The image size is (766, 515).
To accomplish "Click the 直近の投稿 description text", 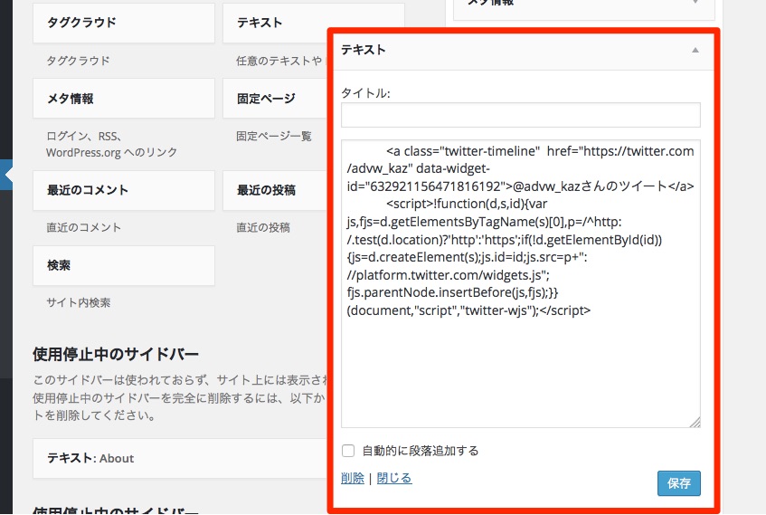I will pos(263,227).
